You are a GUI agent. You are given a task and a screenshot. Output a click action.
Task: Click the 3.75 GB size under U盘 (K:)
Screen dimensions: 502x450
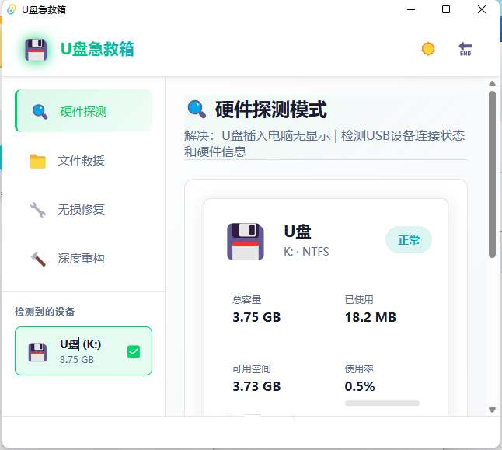pos(77,360)
